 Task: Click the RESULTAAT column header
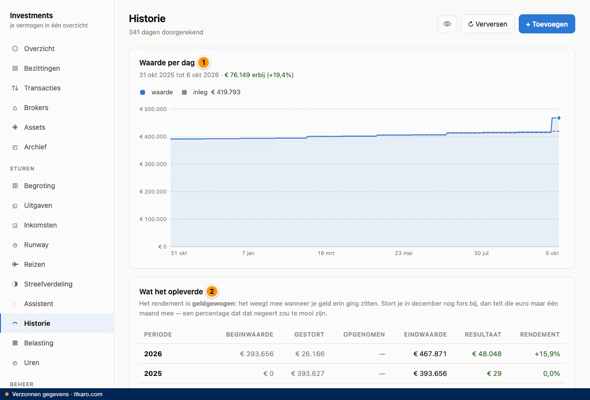(x=483, y=335)
